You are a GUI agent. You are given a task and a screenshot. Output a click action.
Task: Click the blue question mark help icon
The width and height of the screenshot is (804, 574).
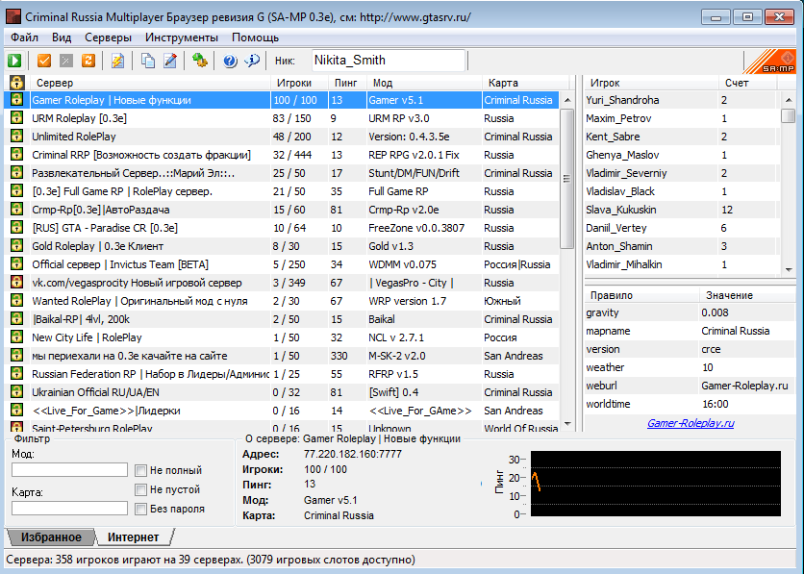(x=230, y=61)
